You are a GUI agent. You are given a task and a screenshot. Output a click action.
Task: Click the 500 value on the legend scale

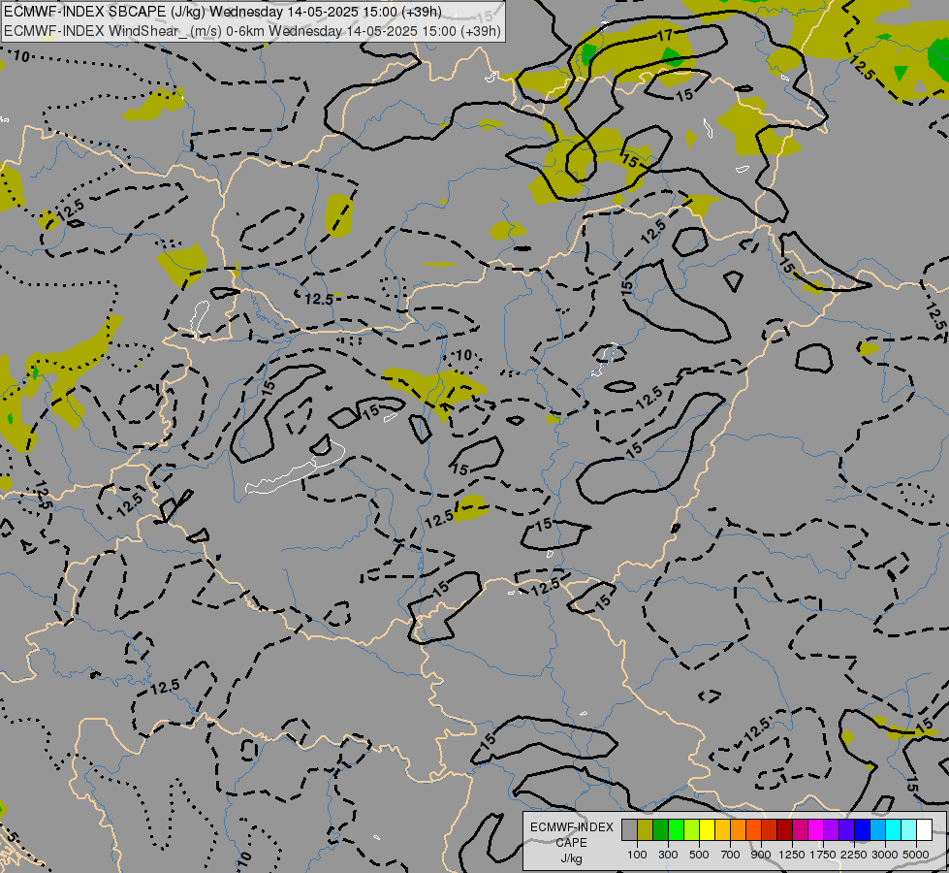coord(699,855)
